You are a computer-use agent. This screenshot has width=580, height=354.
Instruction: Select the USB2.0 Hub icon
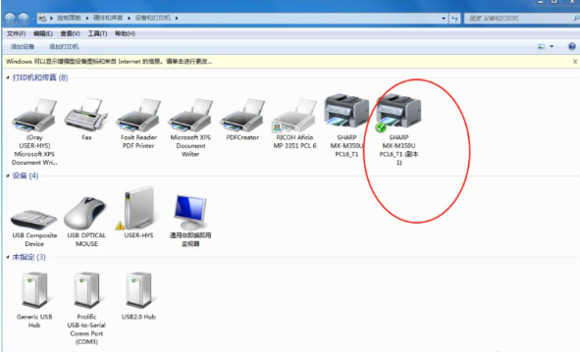(138, 291)
